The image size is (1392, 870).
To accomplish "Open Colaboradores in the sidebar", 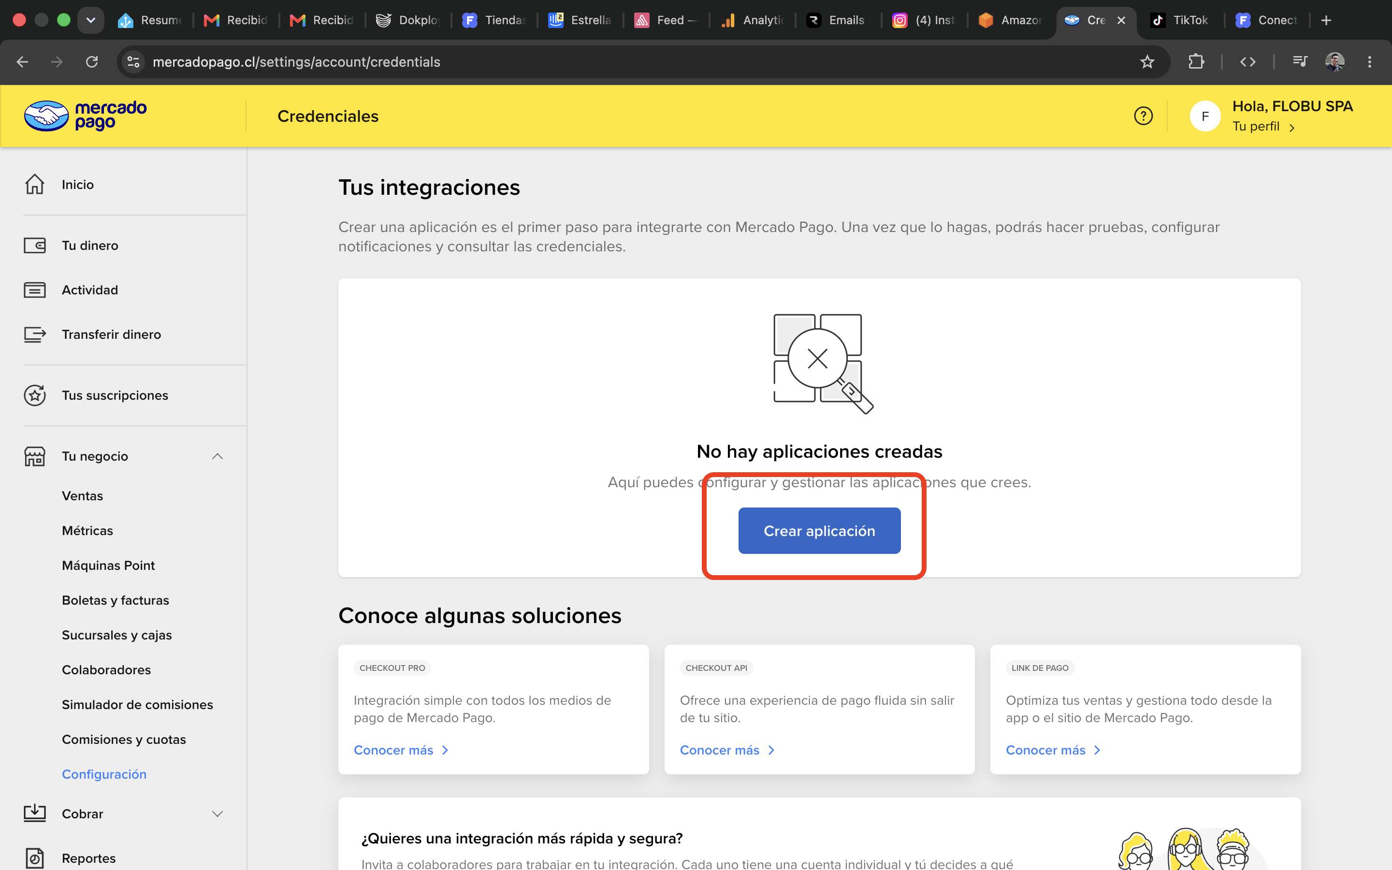I will point(106,670).
